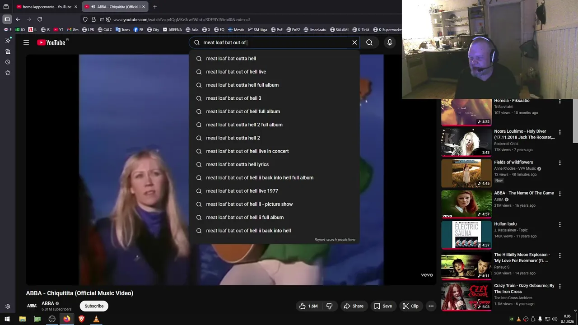Open options for Crazy Train video

point(560,286)
